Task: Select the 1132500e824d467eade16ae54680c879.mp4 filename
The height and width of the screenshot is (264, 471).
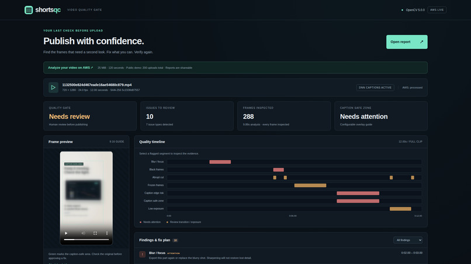Action: (x=97, y=85)
